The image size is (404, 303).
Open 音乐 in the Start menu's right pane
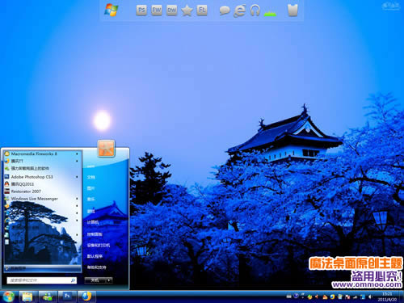click(90, 200)
